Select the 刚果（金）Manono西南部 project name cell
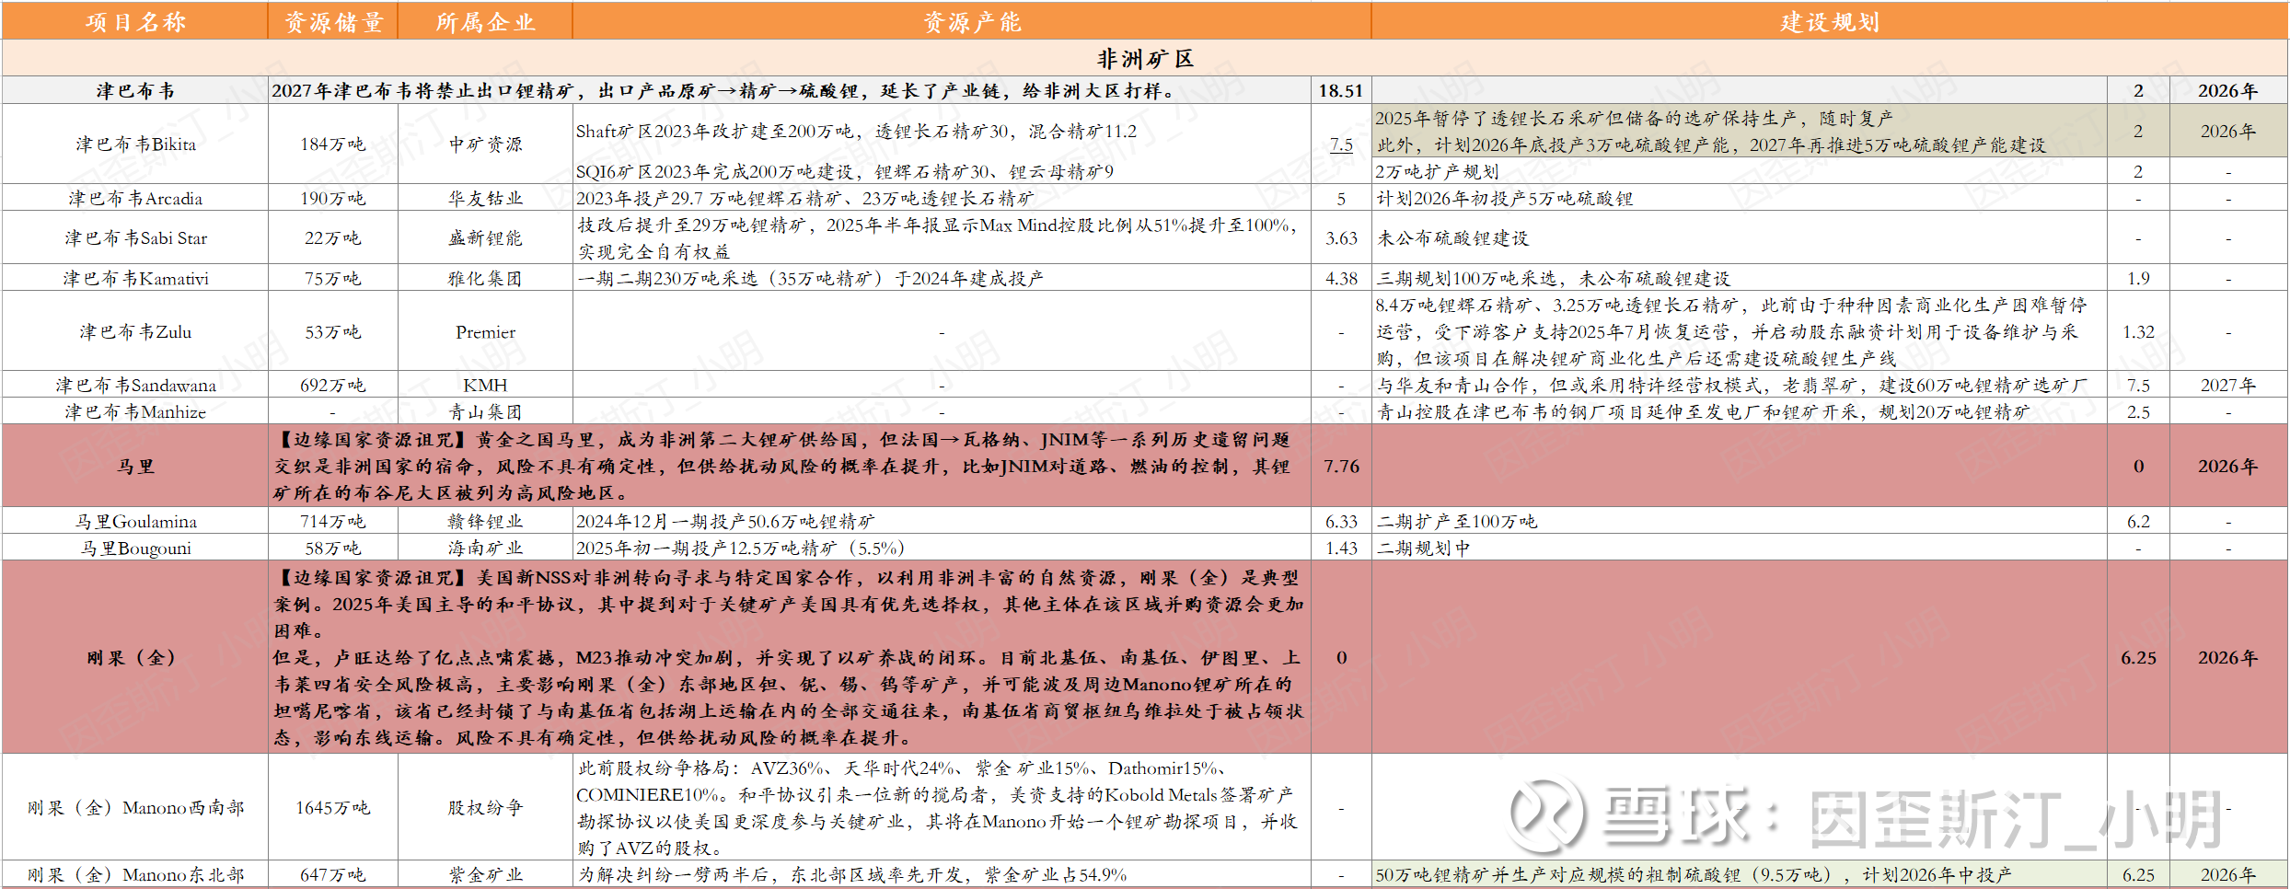Viewport: 2290px width, 889px height. click(x=135, y=807)
